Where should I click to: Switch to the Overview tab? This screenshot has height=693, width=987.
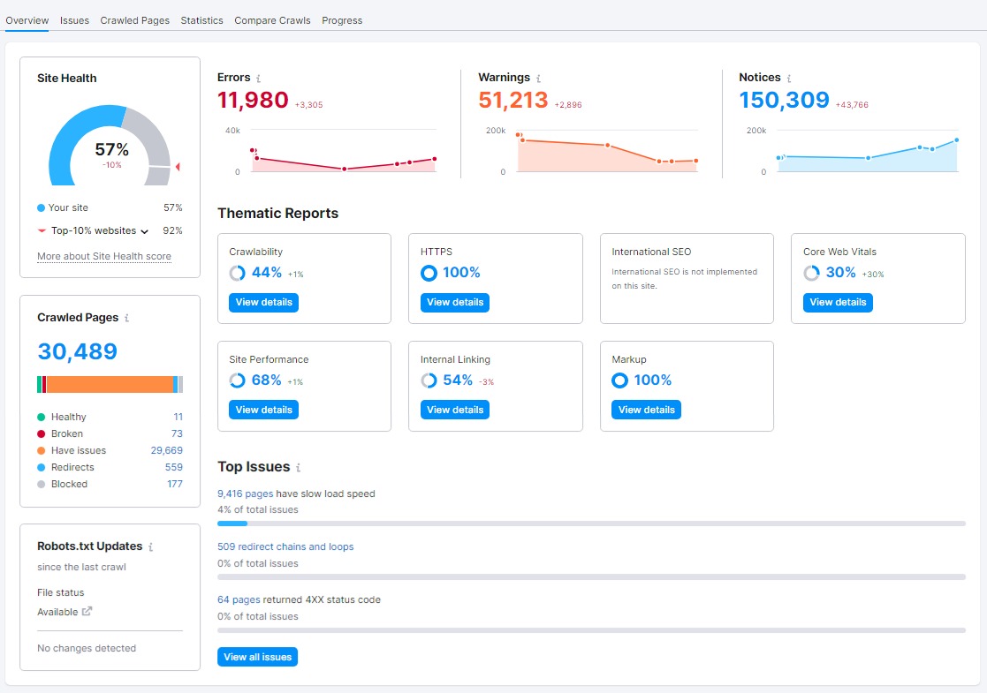(x=27, y=20)
